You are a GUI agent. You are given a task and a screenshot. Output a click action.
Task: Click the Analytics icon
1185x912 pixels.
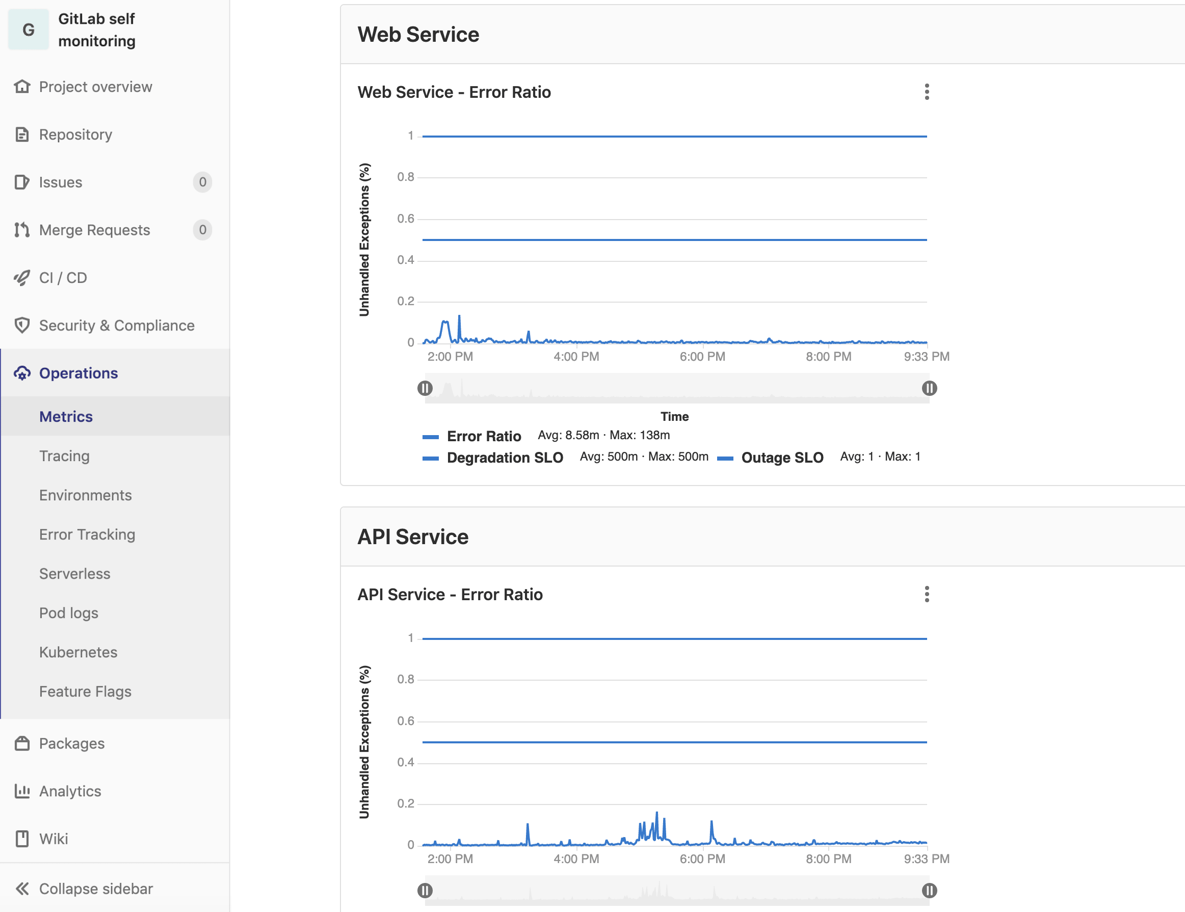tap(21, 790)
